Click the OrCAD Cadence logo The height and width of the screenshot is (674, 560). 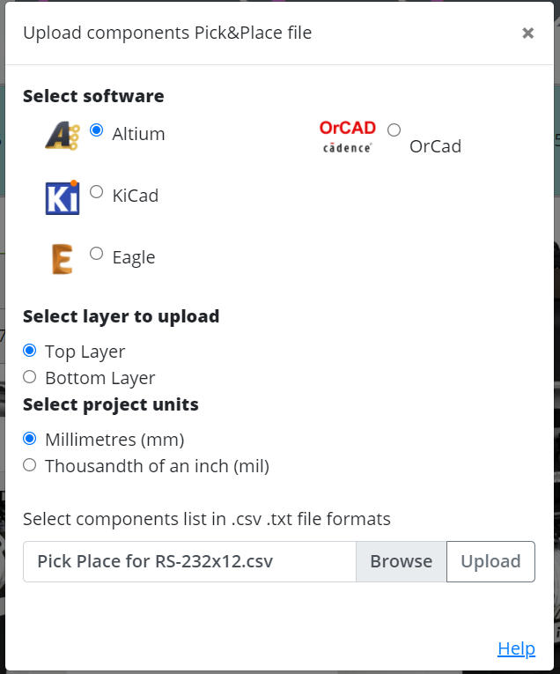coord(347,137)
